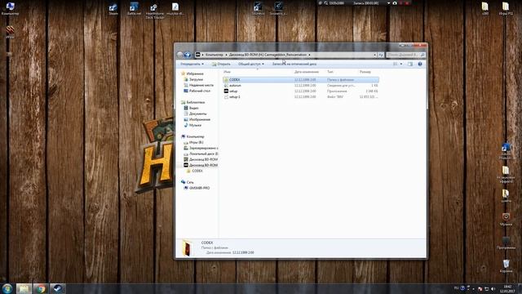Click Записать на оптический диск
The height and width of the screenshot is (294, 522).
pyautogui.click(x=294, y=64)
